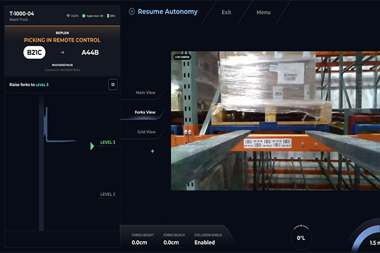Click the PICKING IN REMOTE CONTROL status heading
The image size is (380, 253).
(62, 40)
